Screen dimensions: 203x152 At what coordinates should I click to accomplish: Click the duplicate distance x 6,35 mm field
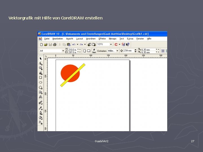148,50
